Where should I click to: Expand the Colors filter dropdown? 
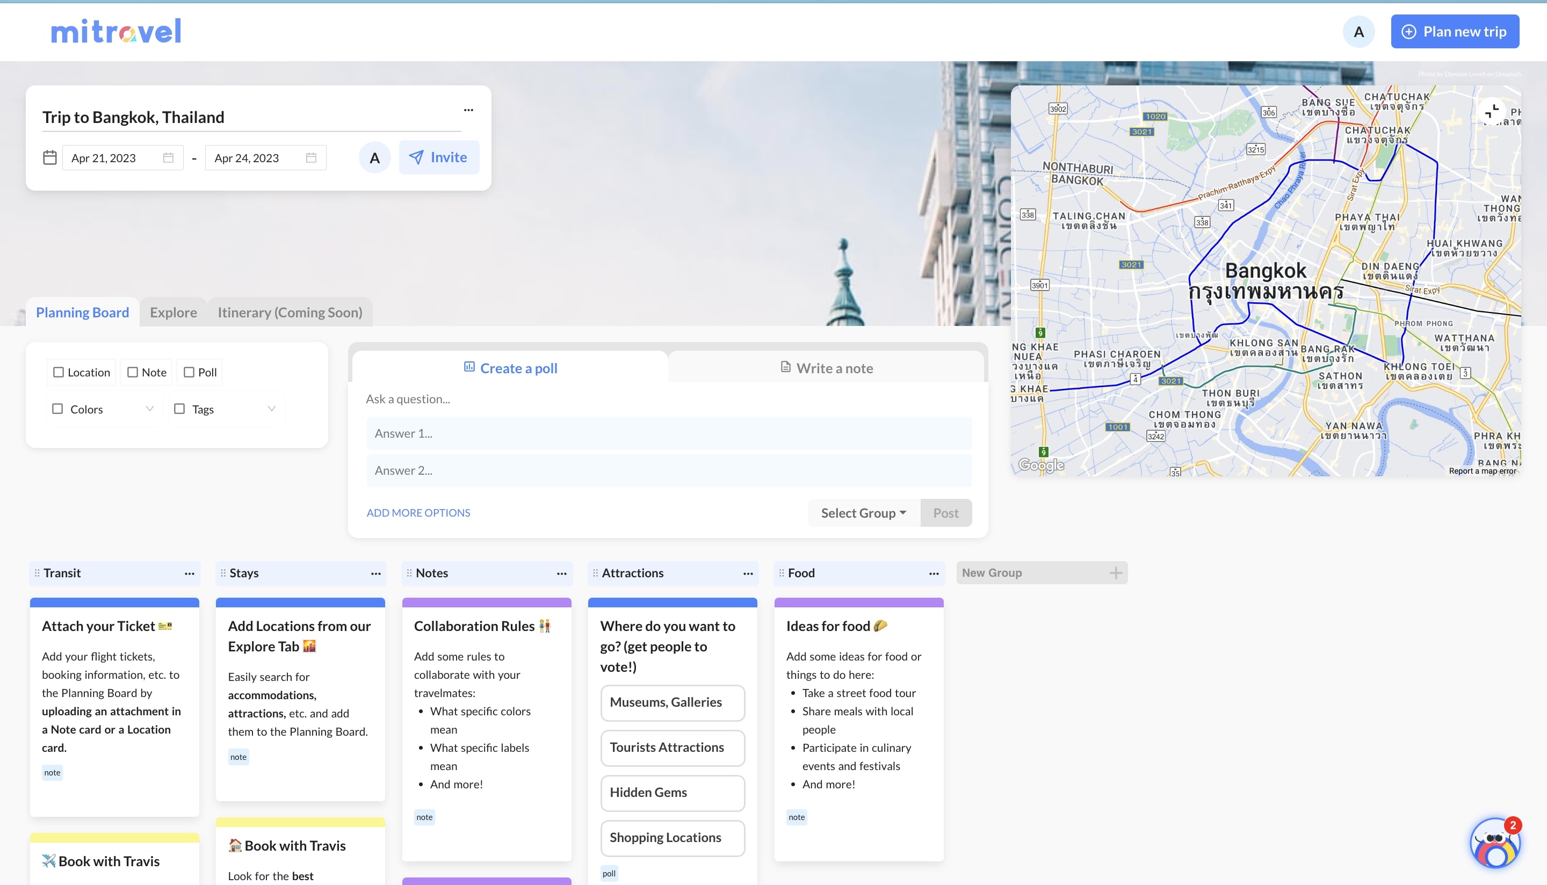pos(149,409)
